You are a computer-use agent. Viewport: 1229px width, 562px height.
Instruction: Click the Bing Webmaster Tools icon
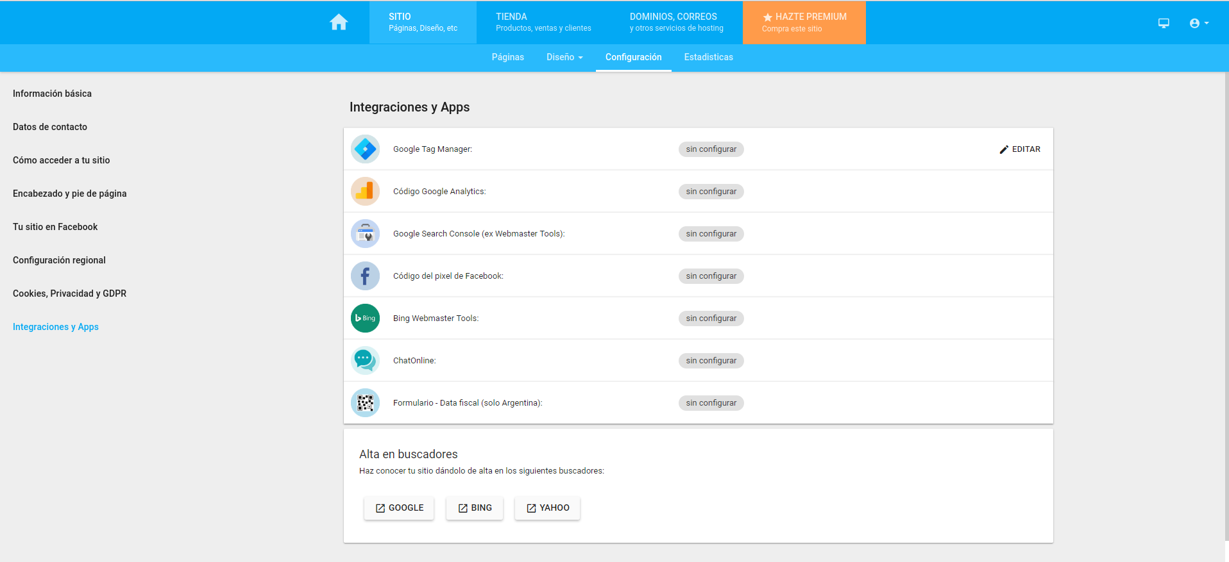pos(365,318)
